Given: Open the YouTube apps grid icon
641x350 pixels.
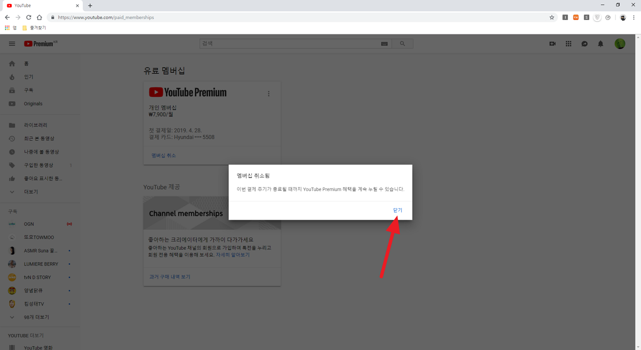Looking at the screenshot, I should (x=568, y=43).
